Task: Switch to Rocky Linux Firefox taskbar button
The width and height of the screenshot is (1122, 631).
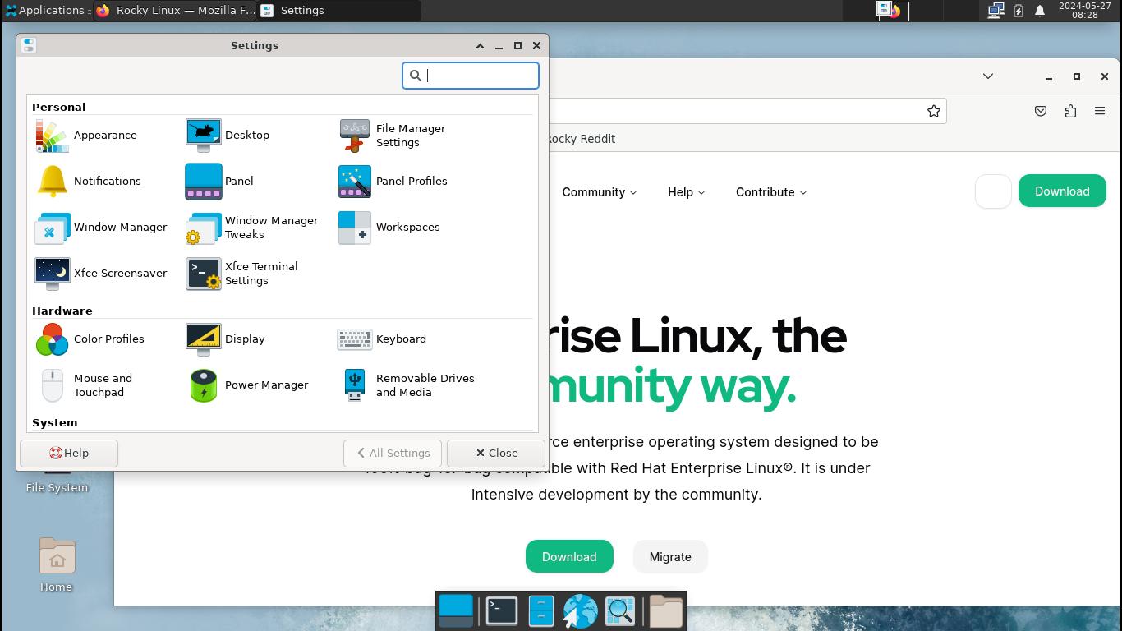Action: point(174,11)
